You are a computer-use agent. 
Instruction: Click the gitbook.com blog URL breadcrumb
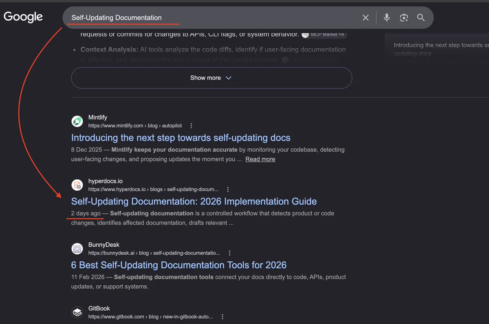tap(150, 316)
